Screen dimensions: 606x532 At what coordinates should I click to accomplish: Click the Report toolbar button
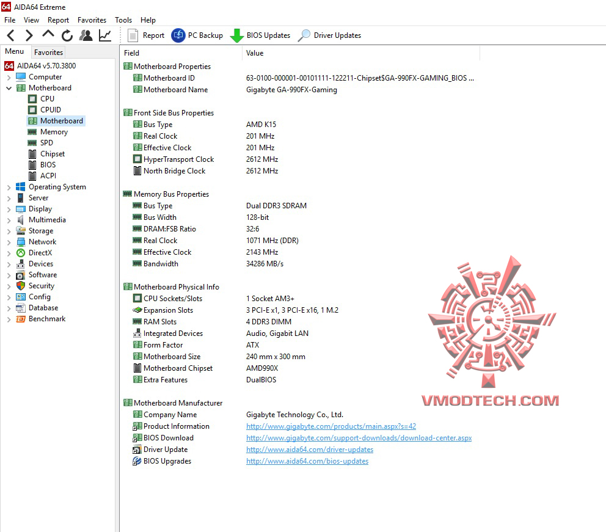146,35
